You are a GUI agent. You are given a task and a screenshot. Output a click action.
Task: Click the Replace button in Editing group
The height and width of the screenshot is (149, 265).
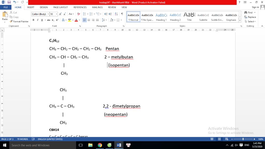click(250, 17)
